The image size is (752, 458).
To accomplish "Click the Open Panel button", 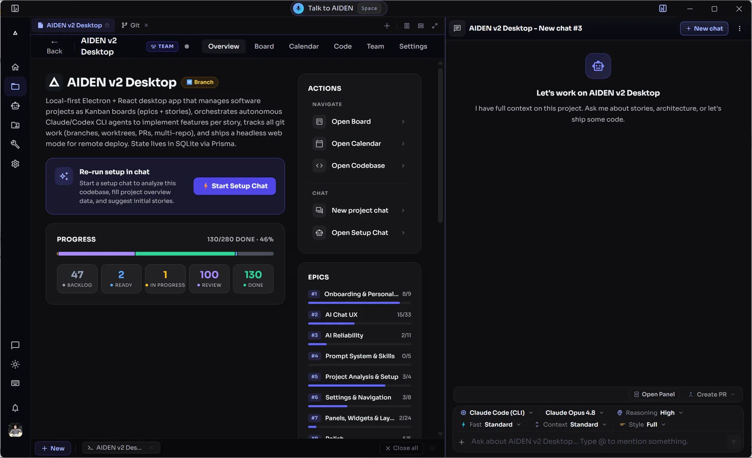I will [654, 394].
